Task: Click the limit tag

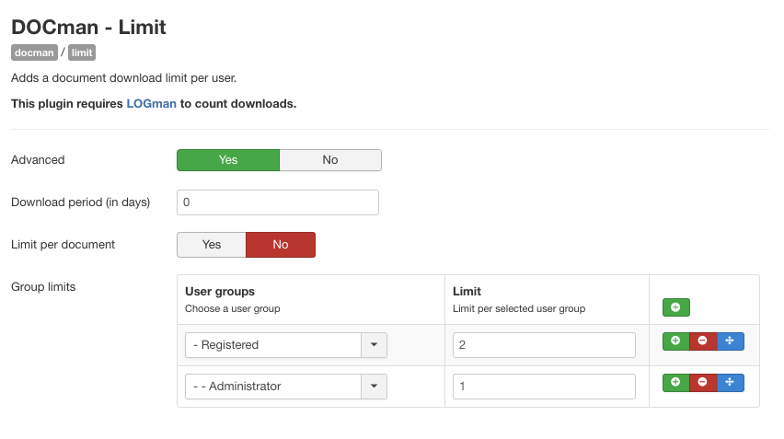Action: click(82, 52)
